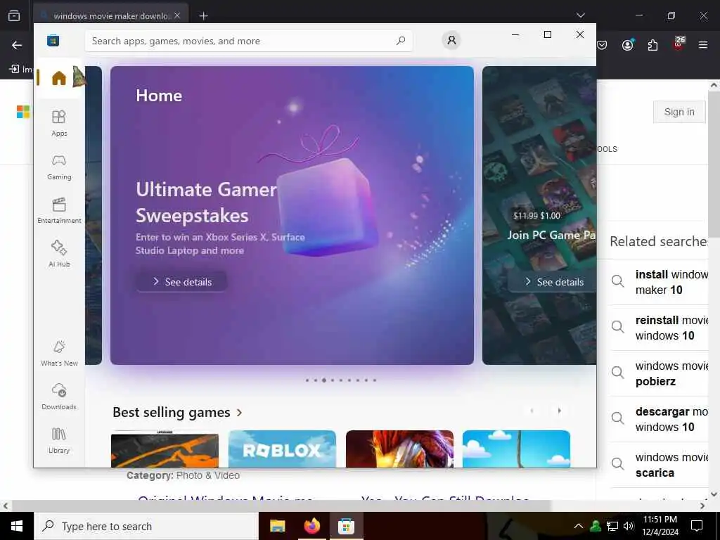Open the first orange-black game thumbnail
720x540 pixels.
[x=165, y=449]
